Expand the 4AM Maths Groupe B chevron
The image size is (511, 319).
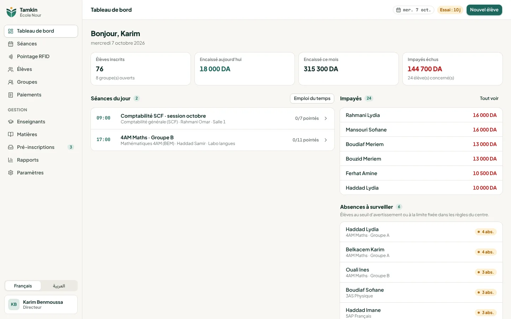pyautogui.click(x=326, y=140)
